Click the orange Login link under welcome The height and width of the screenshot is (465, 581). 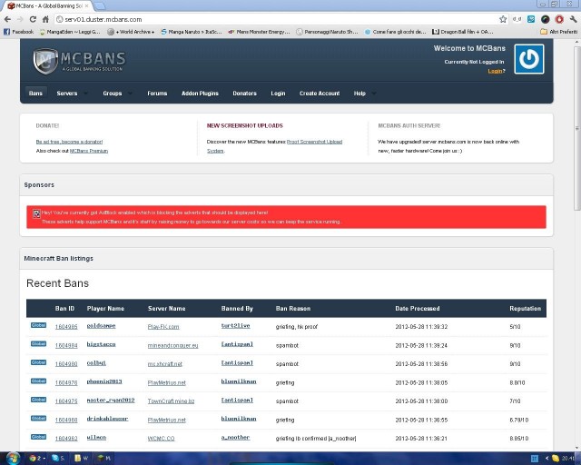(496, 70)
